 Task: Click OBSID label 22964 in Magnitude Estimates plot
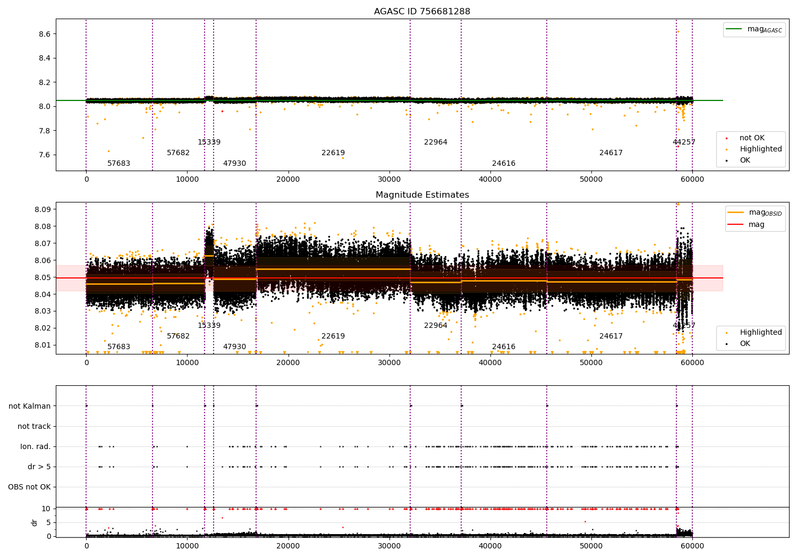coord(436,326)
